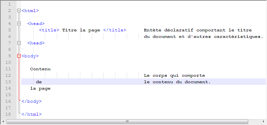Viewport: 267px width, 125px height.
Task: Collapse the head fold marker on line 4
Action: (x=19, y=23)
